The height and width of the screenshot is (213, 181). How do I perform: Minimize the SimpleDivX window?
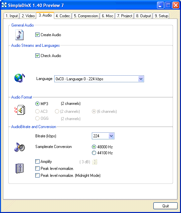[160, 5]
